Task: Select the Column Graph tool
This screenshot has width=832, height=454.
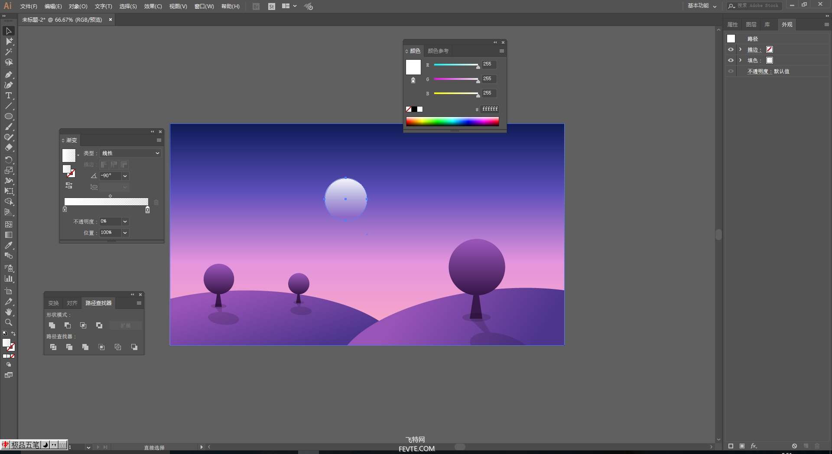Action: [x=9, y=279]
